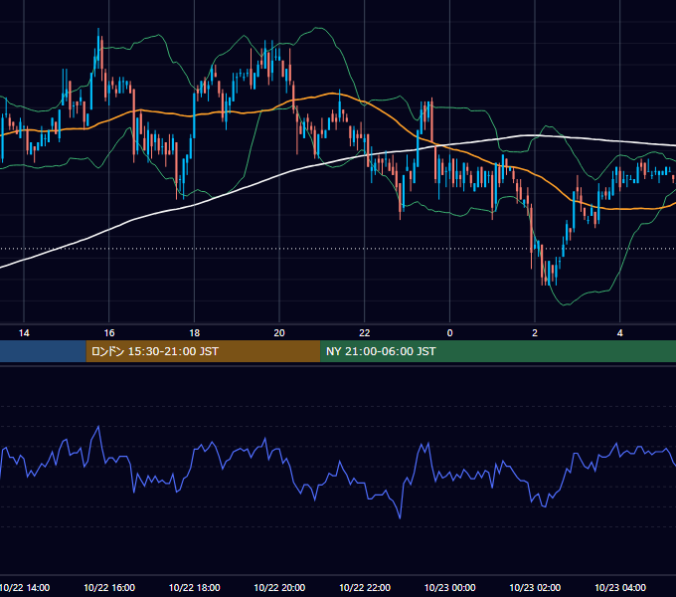Click the 10/22 20:00 date label
The image size is (676, 597).
279,587
